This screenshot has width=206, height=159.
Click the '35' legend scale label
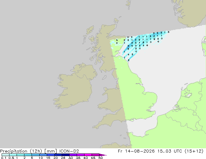click(78, 158)
